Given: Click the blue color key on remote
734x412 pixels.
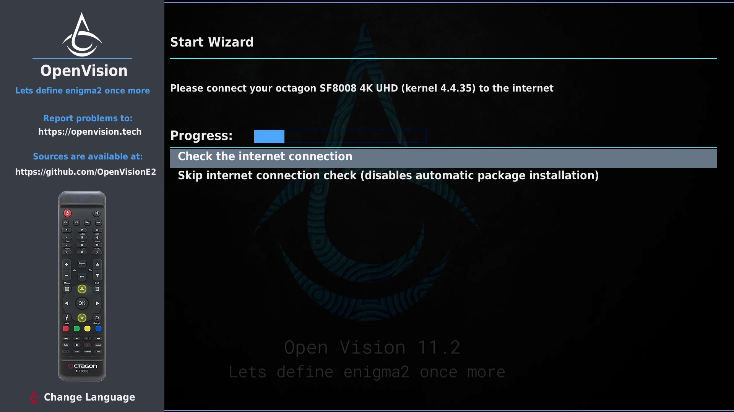Looking at the screenshot, I should click(98, 328).
